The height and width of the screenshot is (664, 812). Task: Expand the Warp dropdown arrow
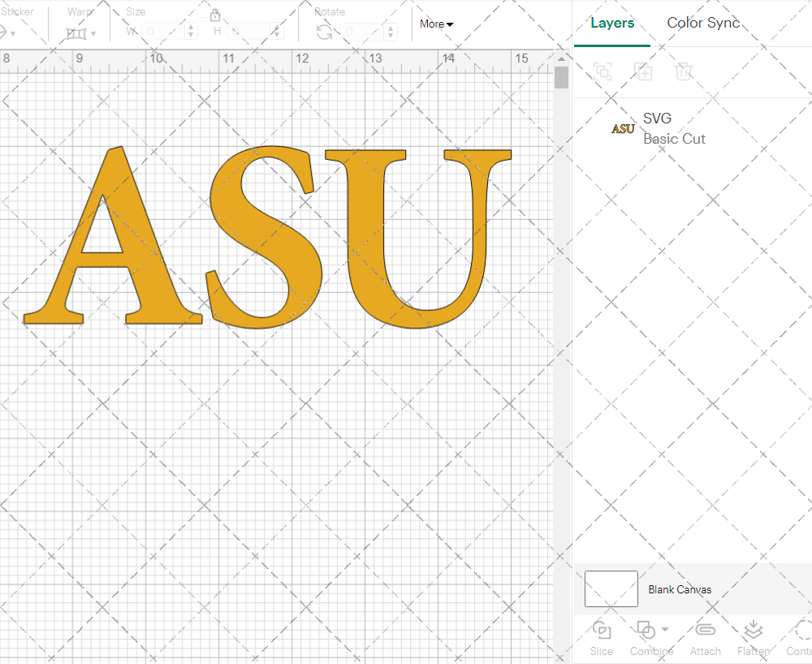point(93,34)
